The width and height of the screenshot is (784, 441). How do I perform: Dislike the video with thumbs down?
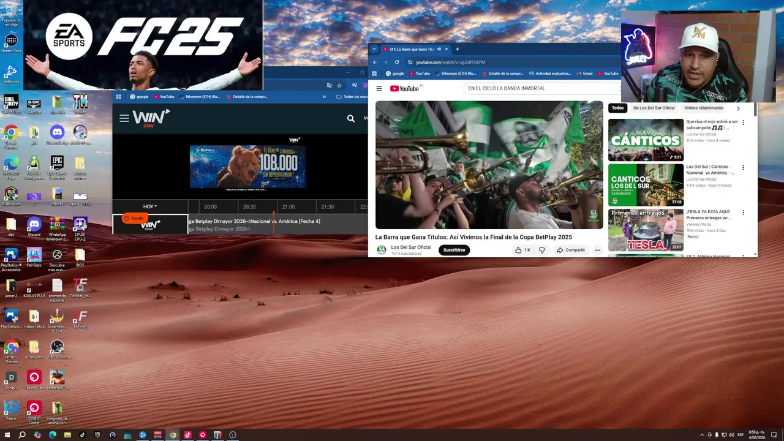(542, 250)
